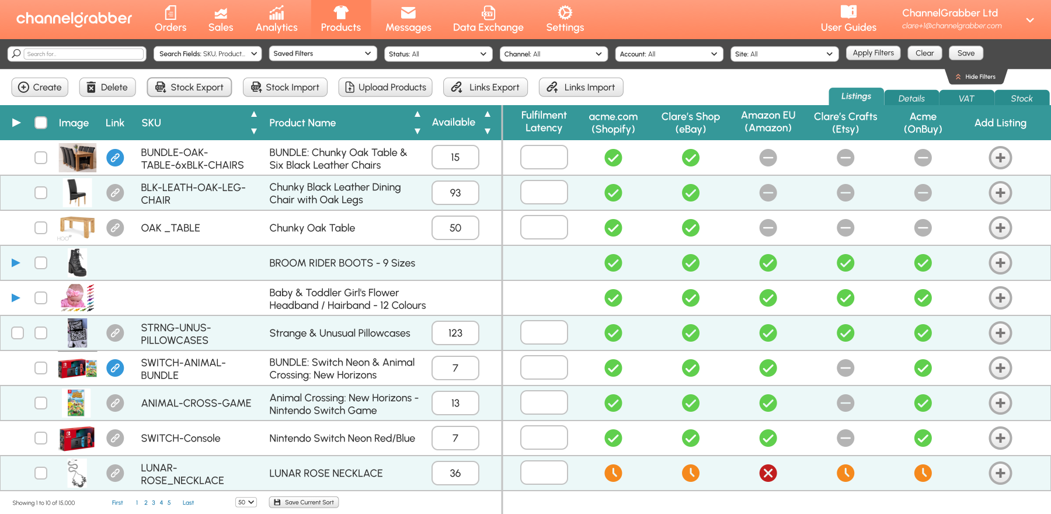Open the Settings gear icon
This screenshot has width=1051, height=514.
click(565, 12)
